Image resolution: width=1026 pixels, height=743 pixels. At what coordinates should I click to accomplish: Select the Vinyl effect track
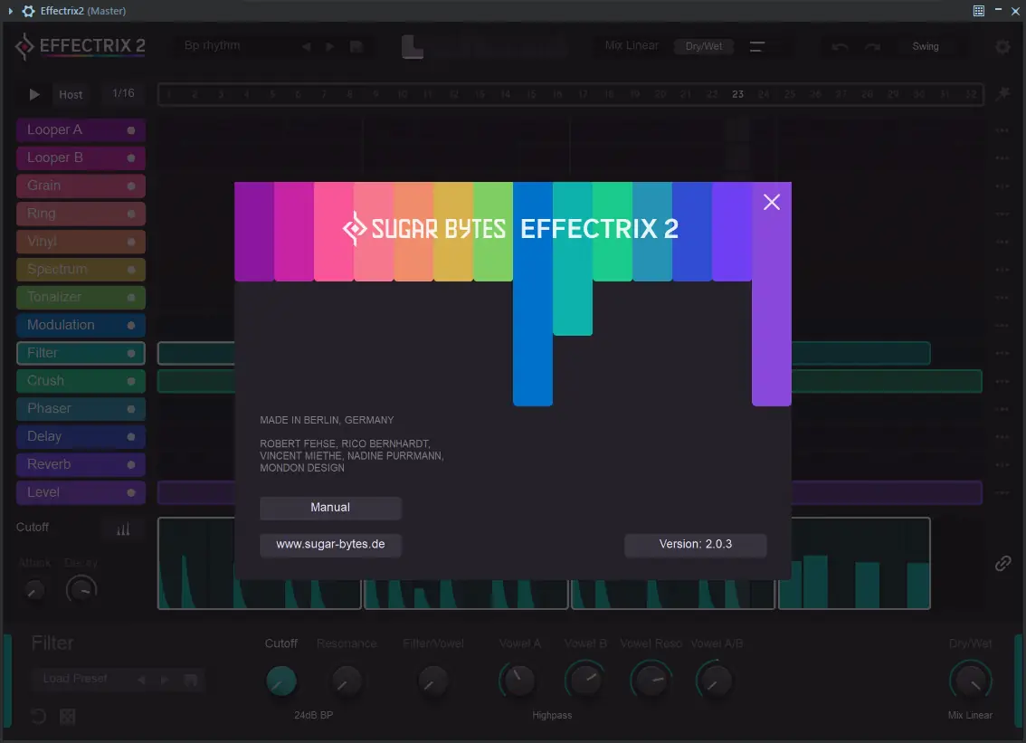pyautogui.click(x=81, y=242)
